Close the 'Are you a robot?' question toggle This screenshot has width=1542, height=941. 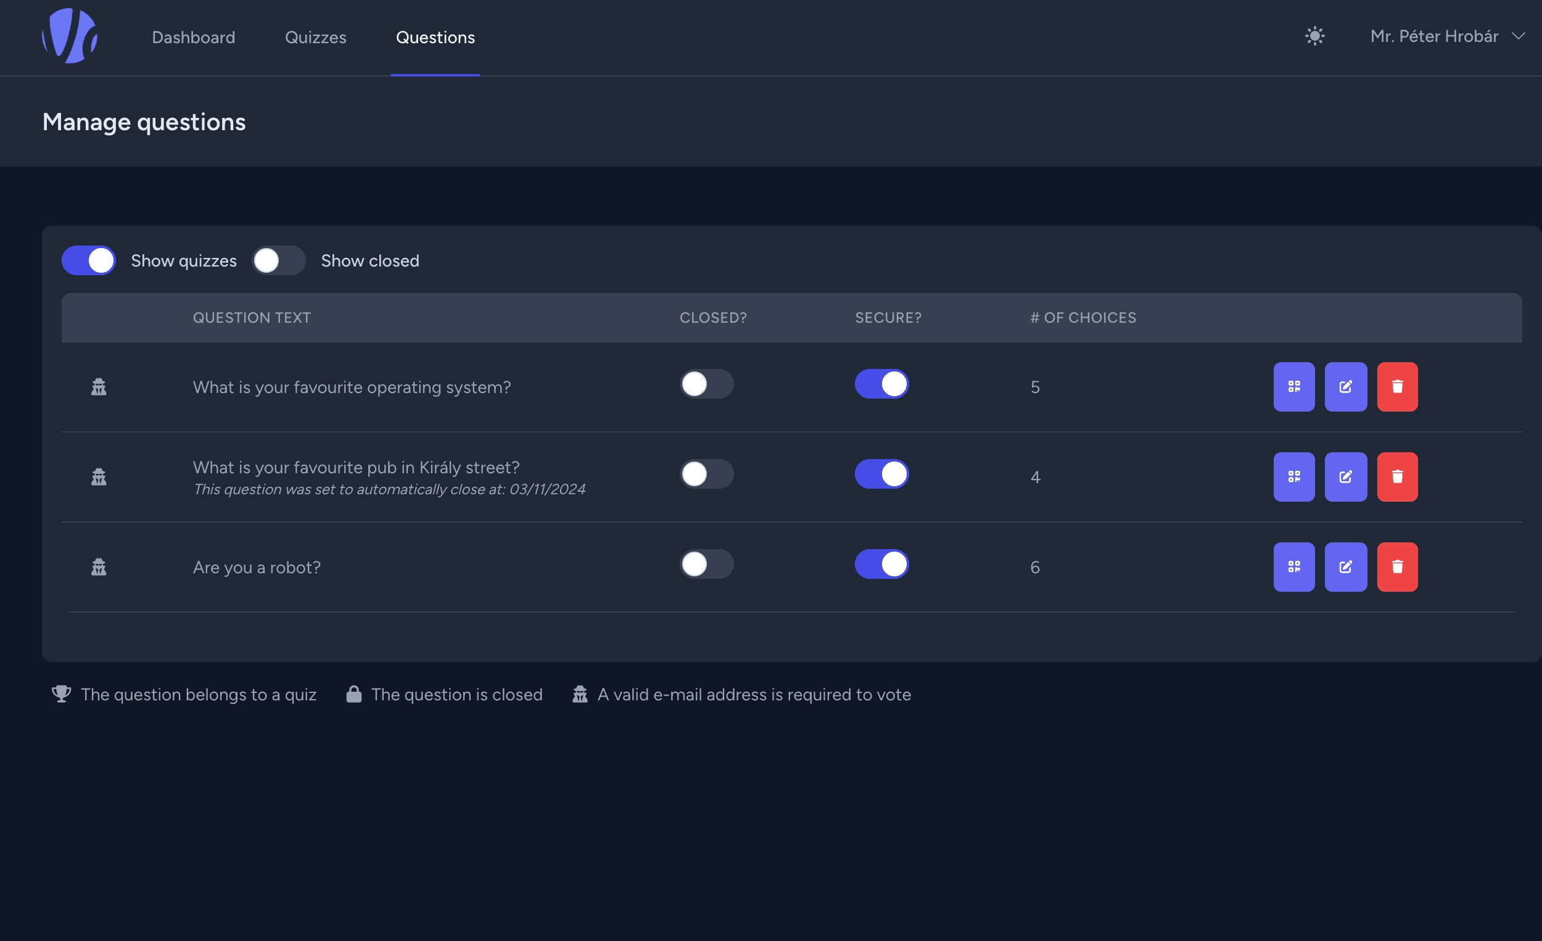click(706, 564)
